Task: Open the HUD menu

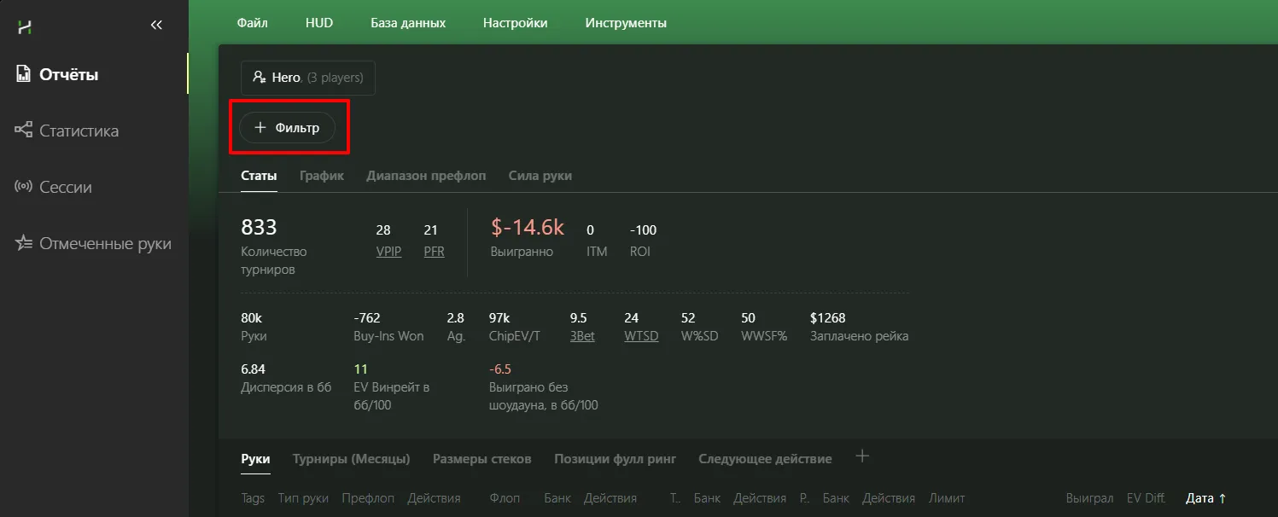Action: [318, 23]
